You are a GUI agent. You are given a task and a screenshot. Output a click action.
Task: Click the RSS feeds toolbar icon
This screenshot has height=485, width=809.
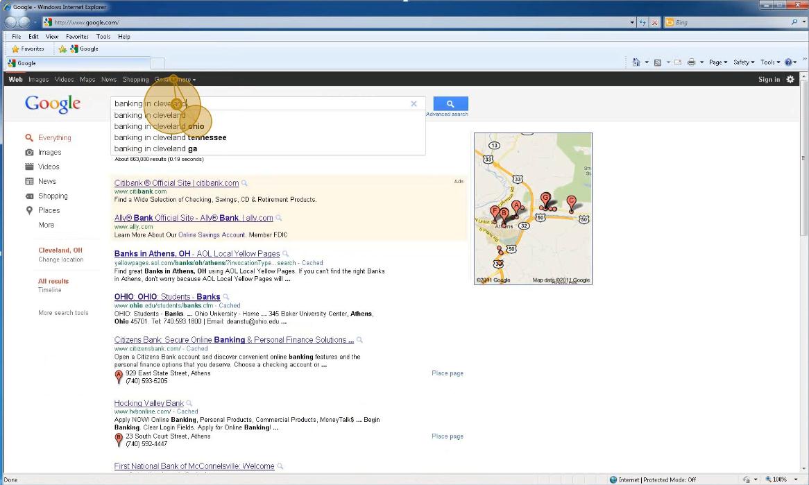pyautogui.click(x=657, y=62)
